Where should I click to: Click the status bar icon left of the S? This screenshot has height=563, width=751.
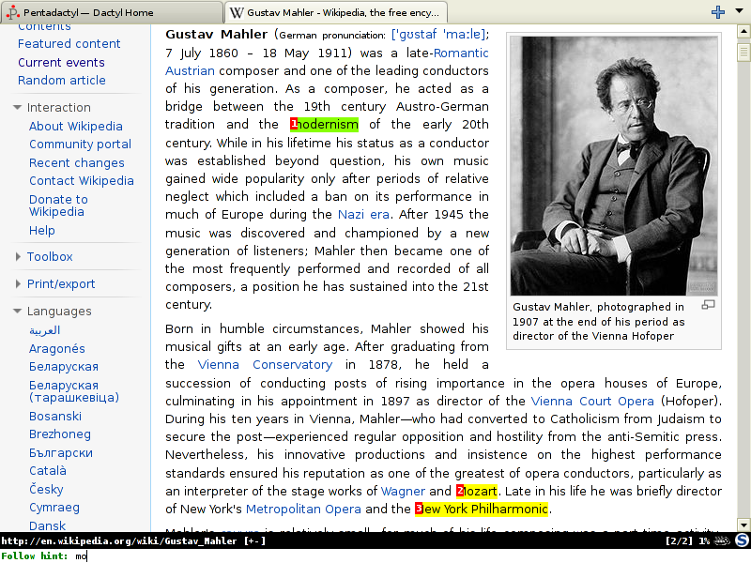[x=722, y=541]
